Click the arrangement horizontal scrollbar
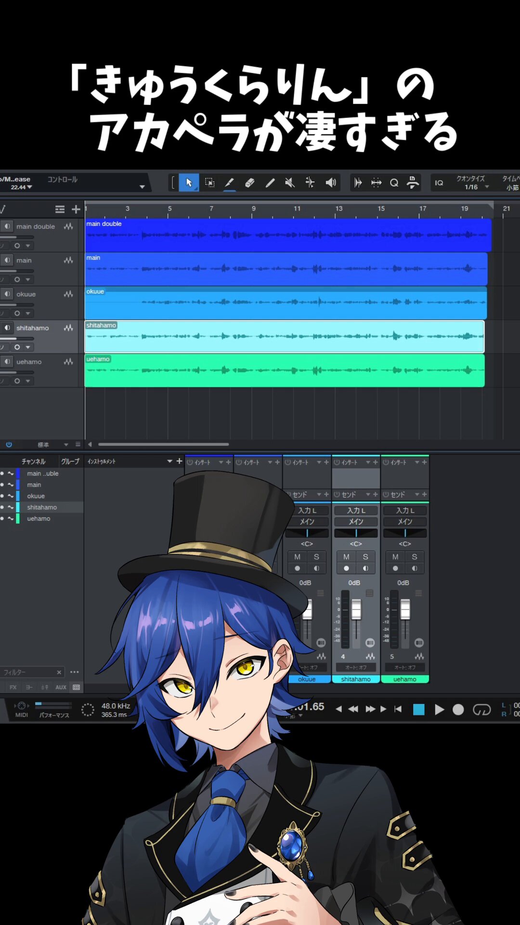This screenshot has width=520, height=925. tap(163, 444)
